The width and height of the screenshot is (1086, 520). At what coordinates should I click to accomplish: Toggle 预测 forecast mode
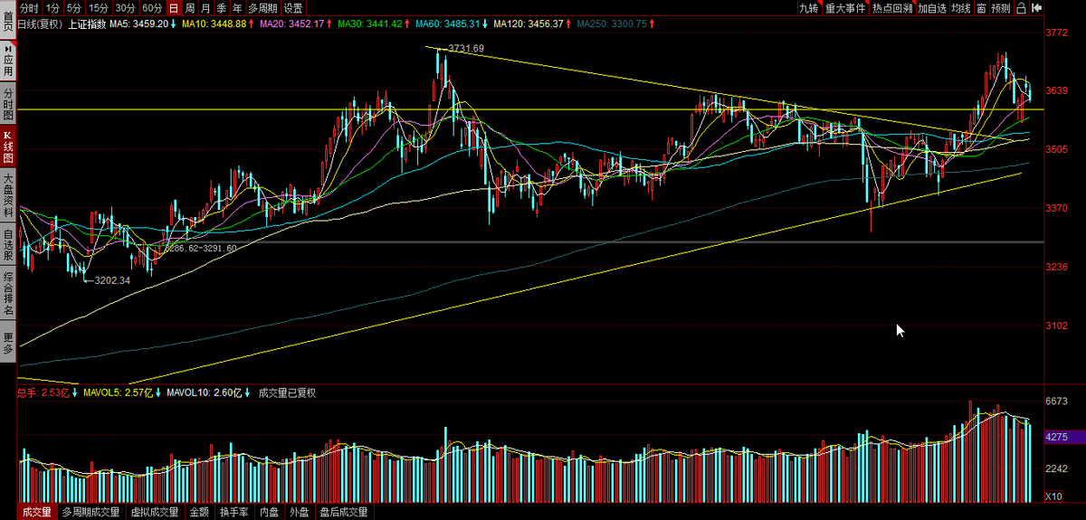pos(1001,8)
